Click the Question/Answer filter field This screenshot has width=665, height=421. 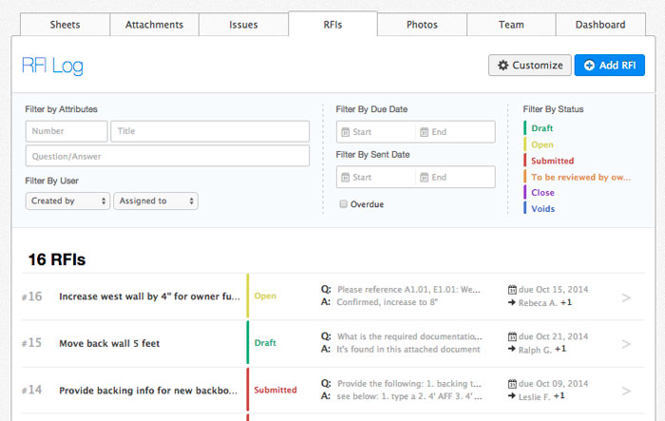click(167, 156)
